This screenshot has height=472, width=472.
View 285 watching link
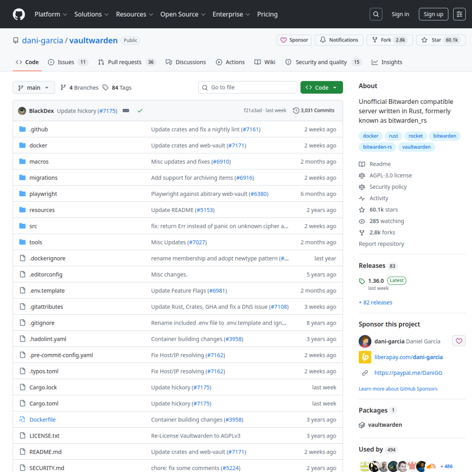pyautogui.click(x=381, y=221)
